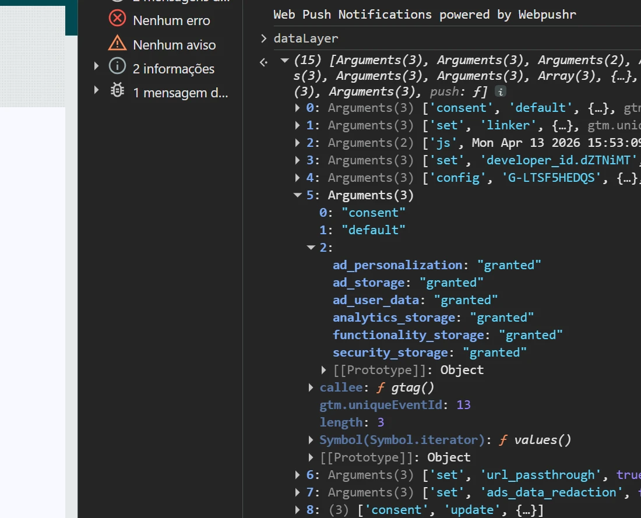Expand Symbol(Symbol.iterator) values() property
Viewport: 641px width, 518px height.
(311, 440)
